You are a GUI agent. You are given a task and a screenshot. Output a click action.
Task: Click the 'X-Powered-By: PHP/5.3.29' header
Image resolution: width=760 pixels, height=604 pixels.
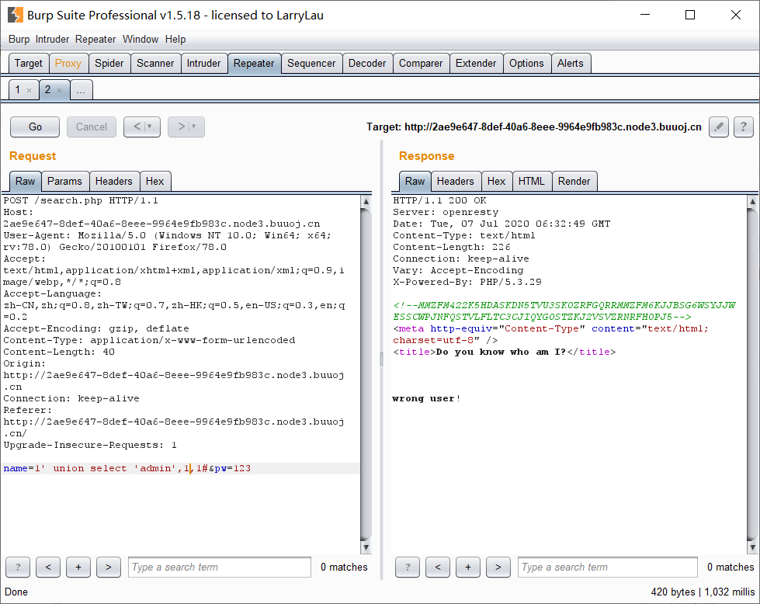(x=467, y=282)
